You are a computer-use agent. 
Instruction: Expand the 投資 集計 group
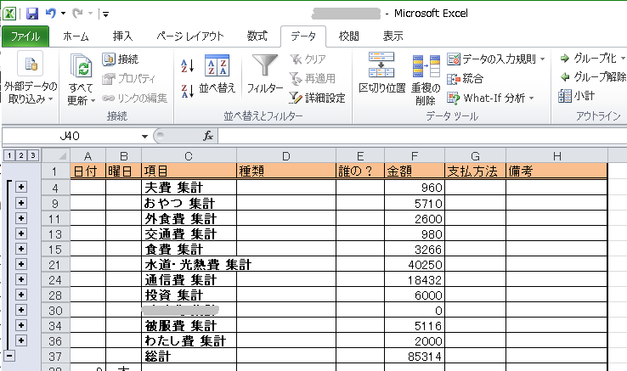(21, 295)
